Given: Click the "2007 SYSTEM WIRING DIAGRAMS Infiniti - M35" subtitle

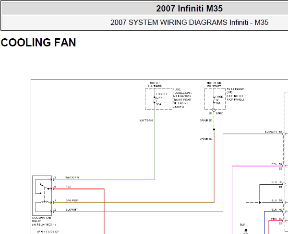Looking at the screenshot, I should tap(190, 22).
